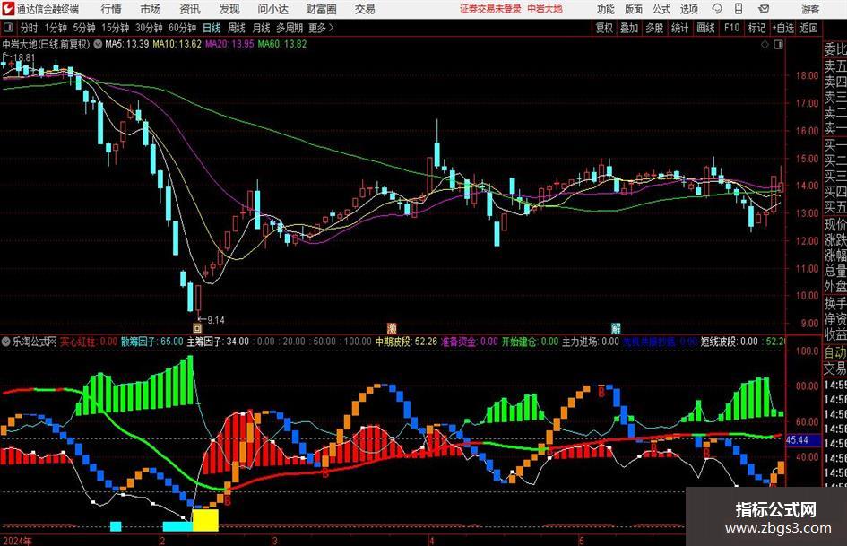Open the 复权 adjustment menu
Screen dimensions: 847x546
click(604, 28)
